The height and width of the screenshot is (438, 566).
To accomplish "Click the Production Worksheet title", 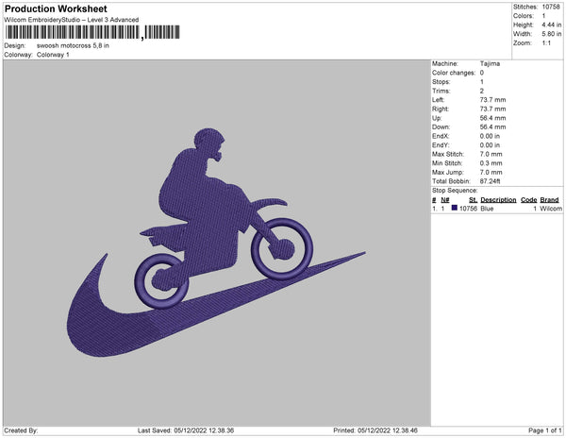I will [x=56, y=8].
